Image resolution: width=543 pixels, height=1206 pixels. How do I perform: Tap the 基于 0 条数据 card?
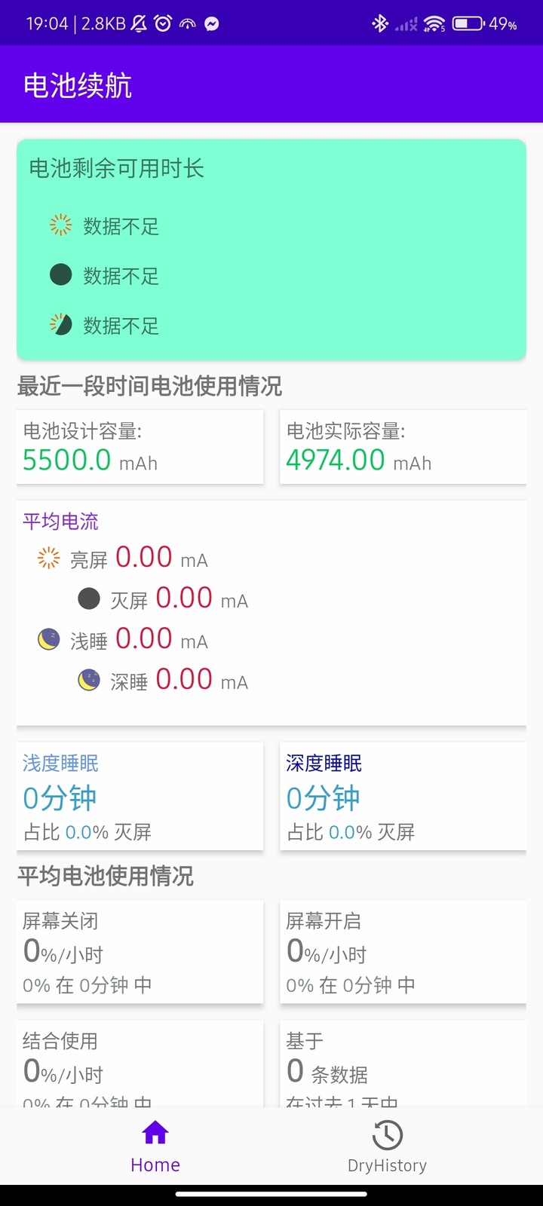point(403,1064)
